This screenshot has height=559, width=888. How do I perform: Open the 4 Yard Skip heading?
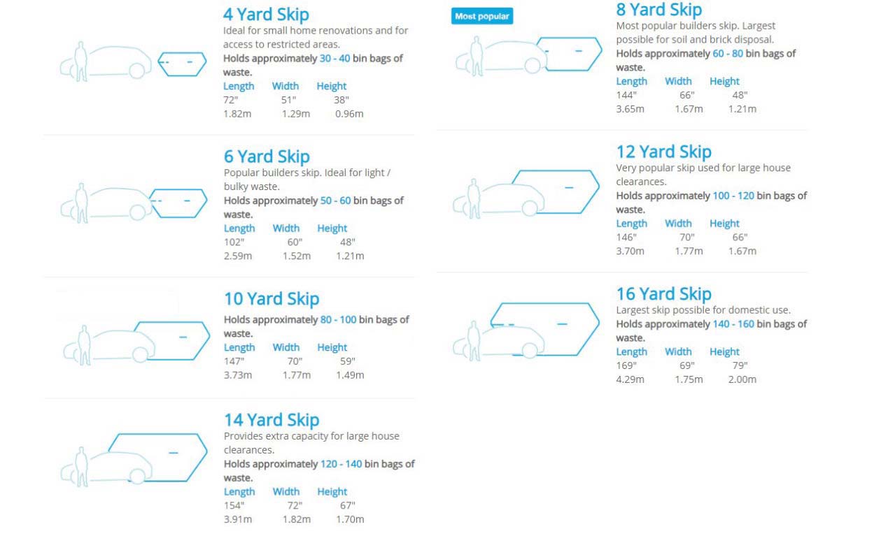pyautogui.click(x=266, y=14)
